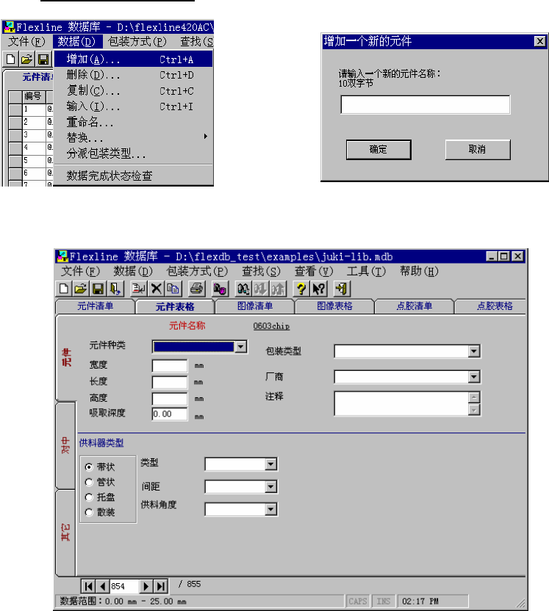Open the 包装类型 dropdown
The image size is (549, 611).
pyautogui.click(x=474, y=351)
